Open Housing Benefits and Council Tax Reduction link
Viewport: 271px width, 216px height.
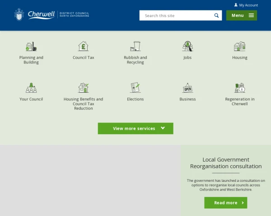[x=83, y=103]
